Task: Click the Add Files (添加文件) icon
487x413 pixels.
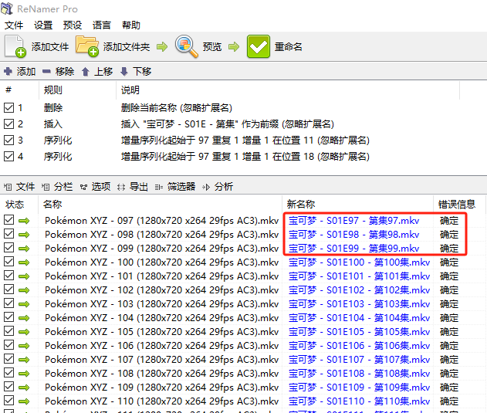Action: point(15,47)
